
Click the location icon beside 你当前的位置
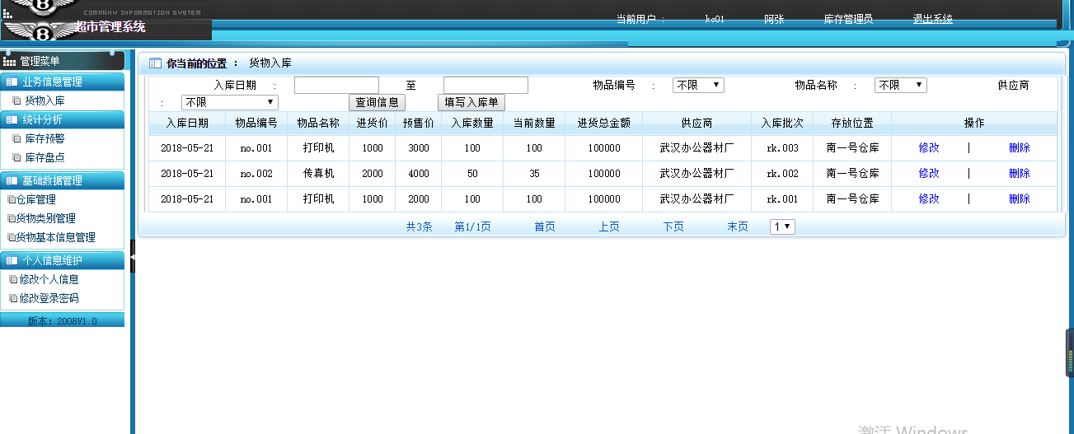[x=154, y=63]
